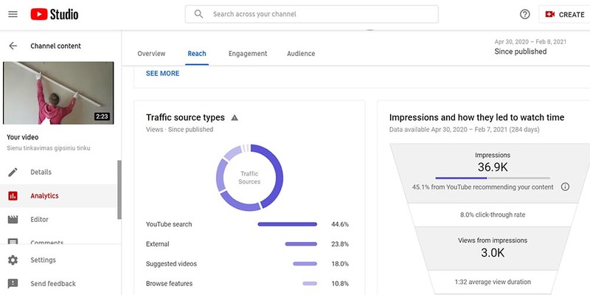Click the Send feedback icon
Viewport: 590px width, 295px height.
[x=13, y=284]
